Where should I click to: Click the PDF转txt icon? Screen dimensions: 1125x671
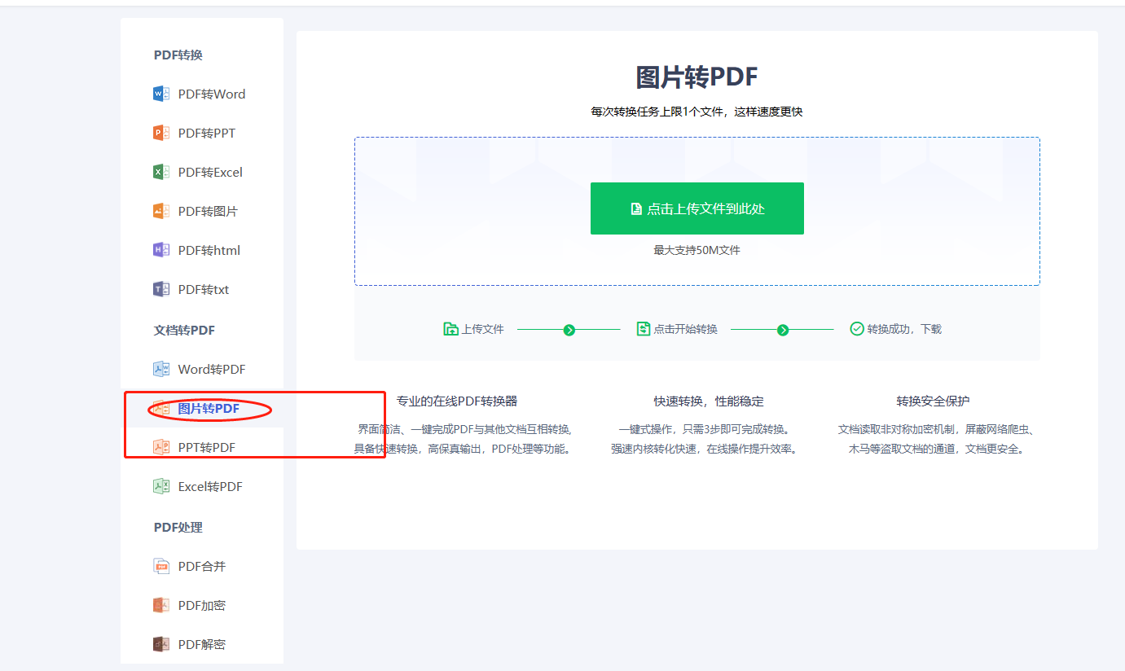[161, 289]
